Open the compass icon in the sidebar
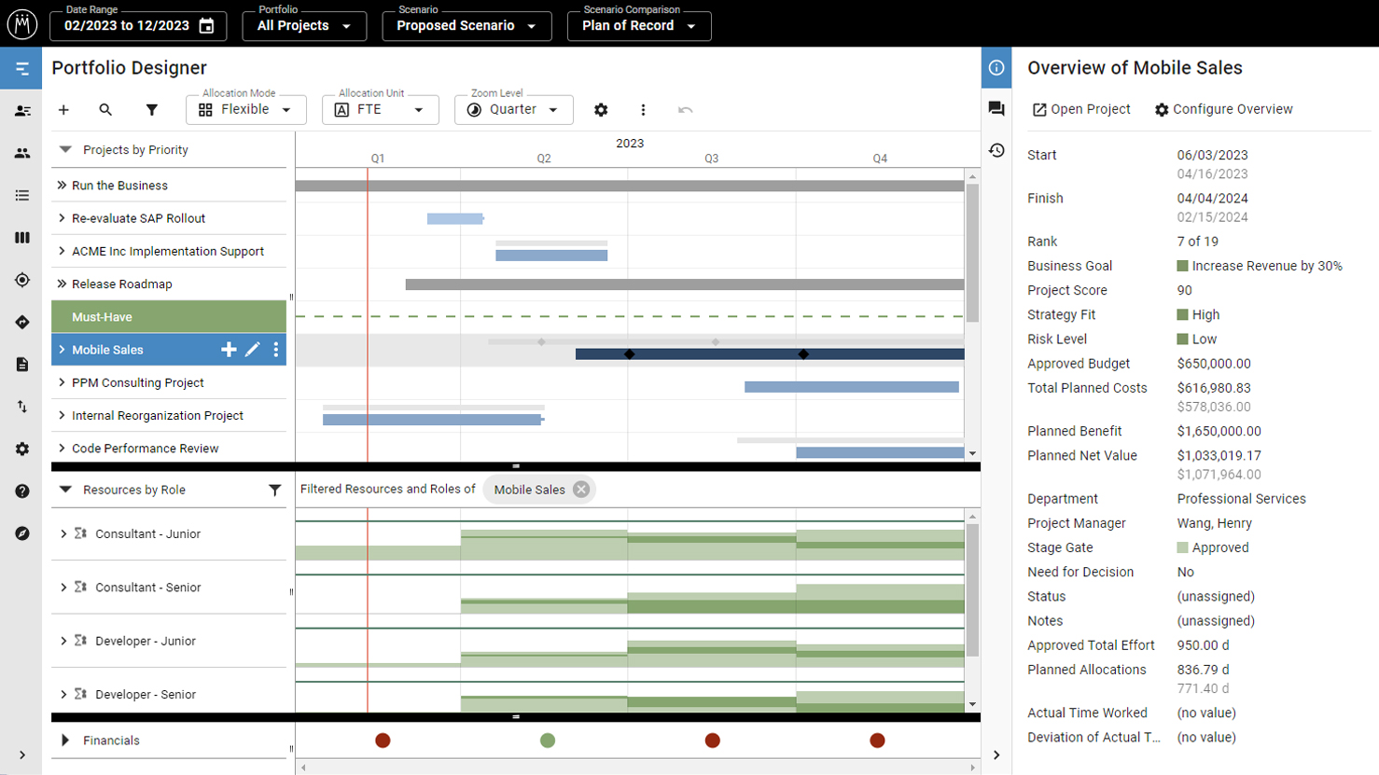The image size is (1379, 775). click(x=22, y=533)
